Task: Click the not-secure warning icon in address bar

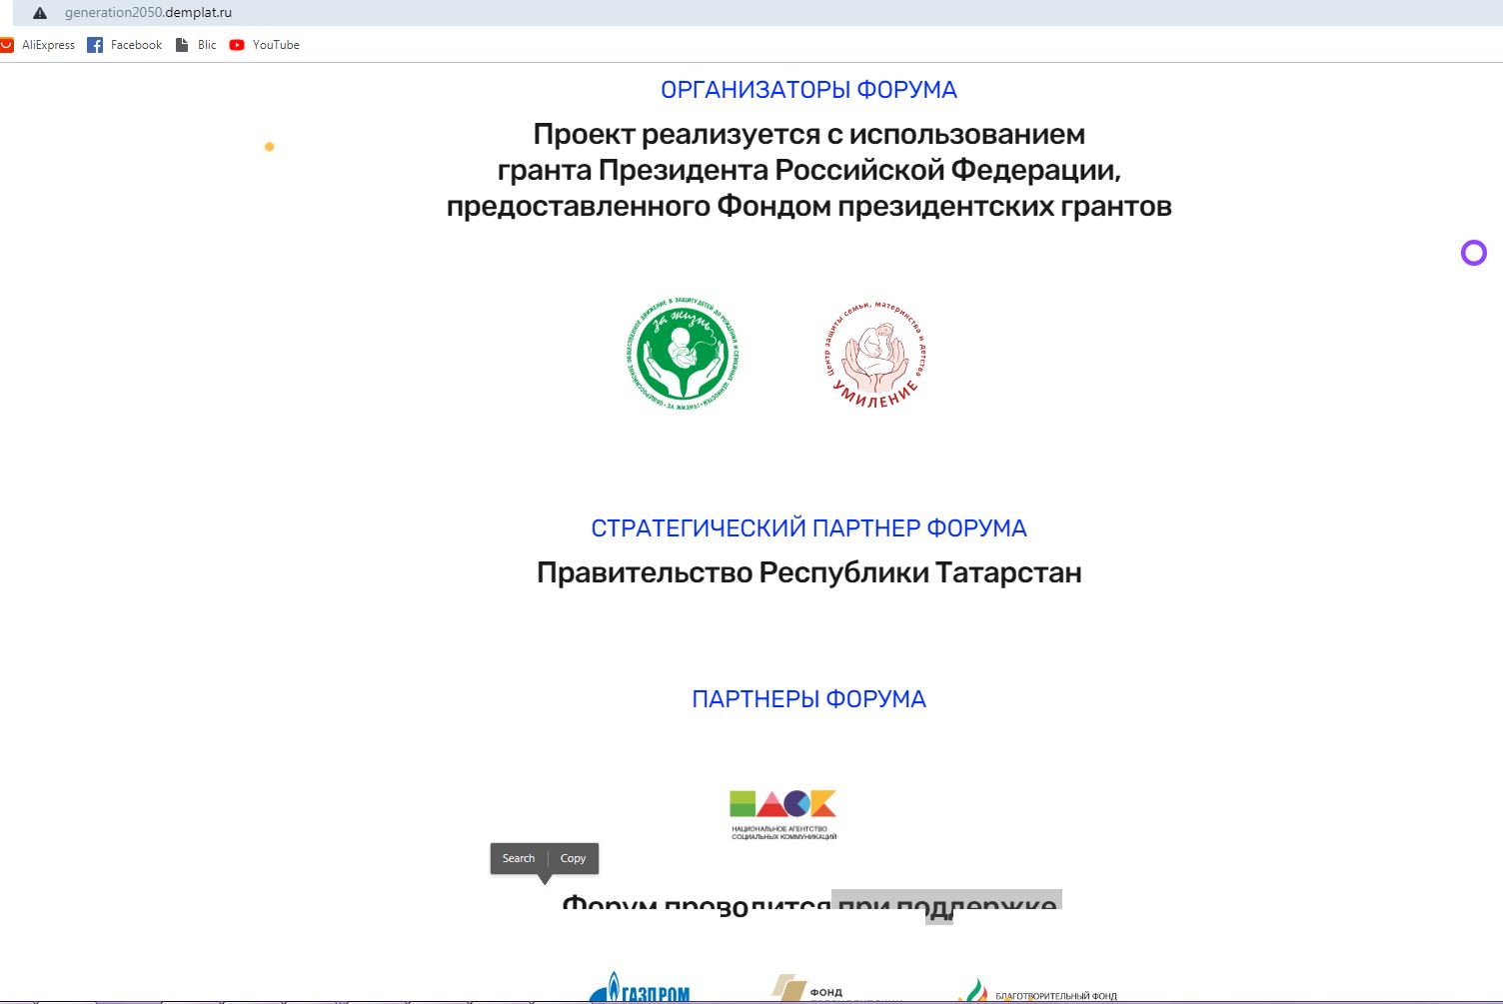Action: (x=40, y=13)
